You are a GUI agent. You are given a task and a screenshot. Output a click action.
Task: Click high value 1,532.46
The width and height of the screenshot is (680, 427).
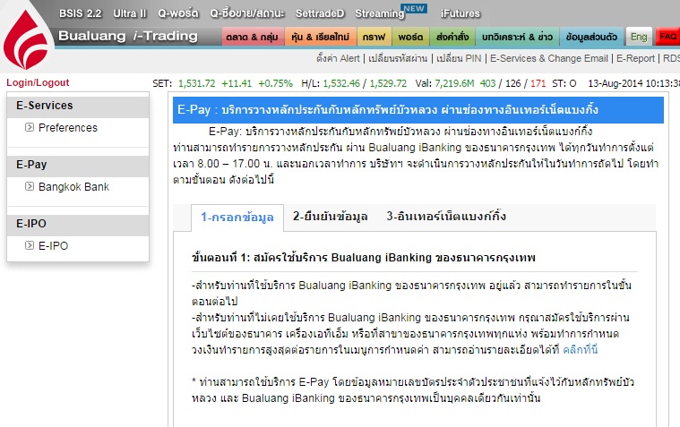pos(341,83)
